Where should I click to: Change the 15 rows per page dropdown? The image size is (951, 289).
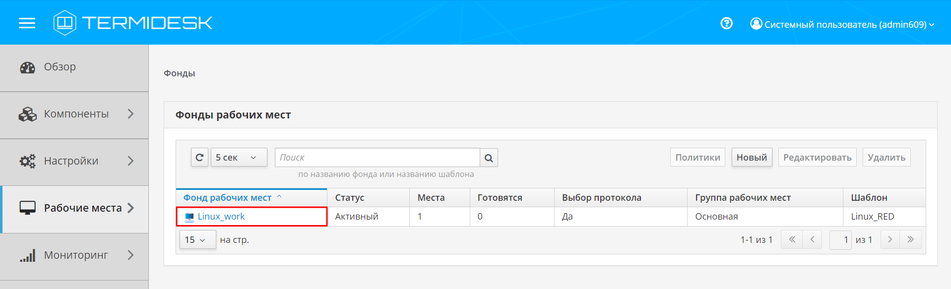tap(197, 240)
